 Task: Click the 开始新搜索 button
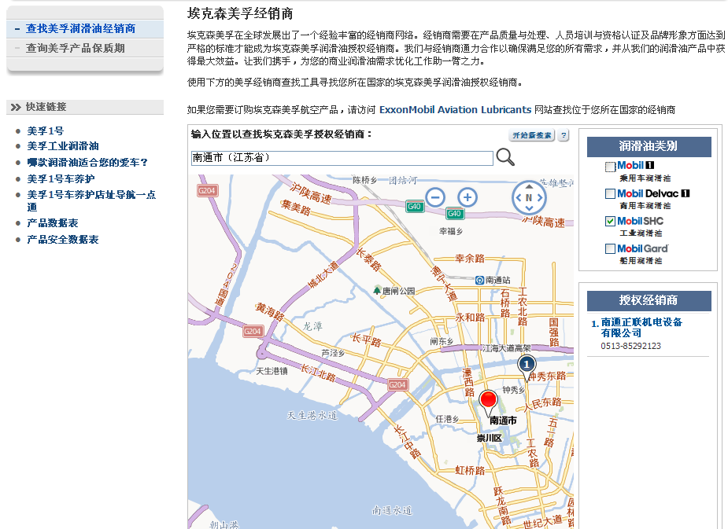point(531,135)
